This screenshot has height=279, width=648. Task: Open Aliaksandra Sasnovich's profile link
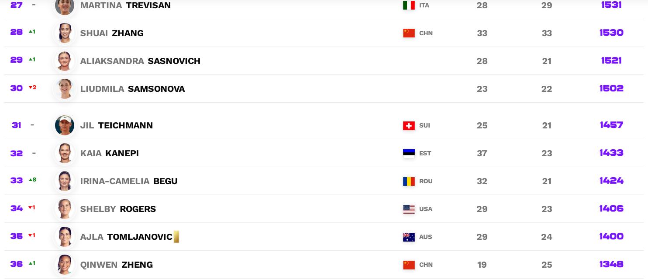tap(140, 61)
